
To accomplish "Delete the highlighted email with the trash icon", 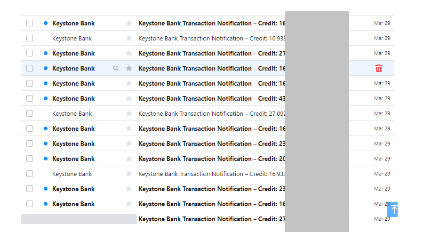I will tap(379, 69).
